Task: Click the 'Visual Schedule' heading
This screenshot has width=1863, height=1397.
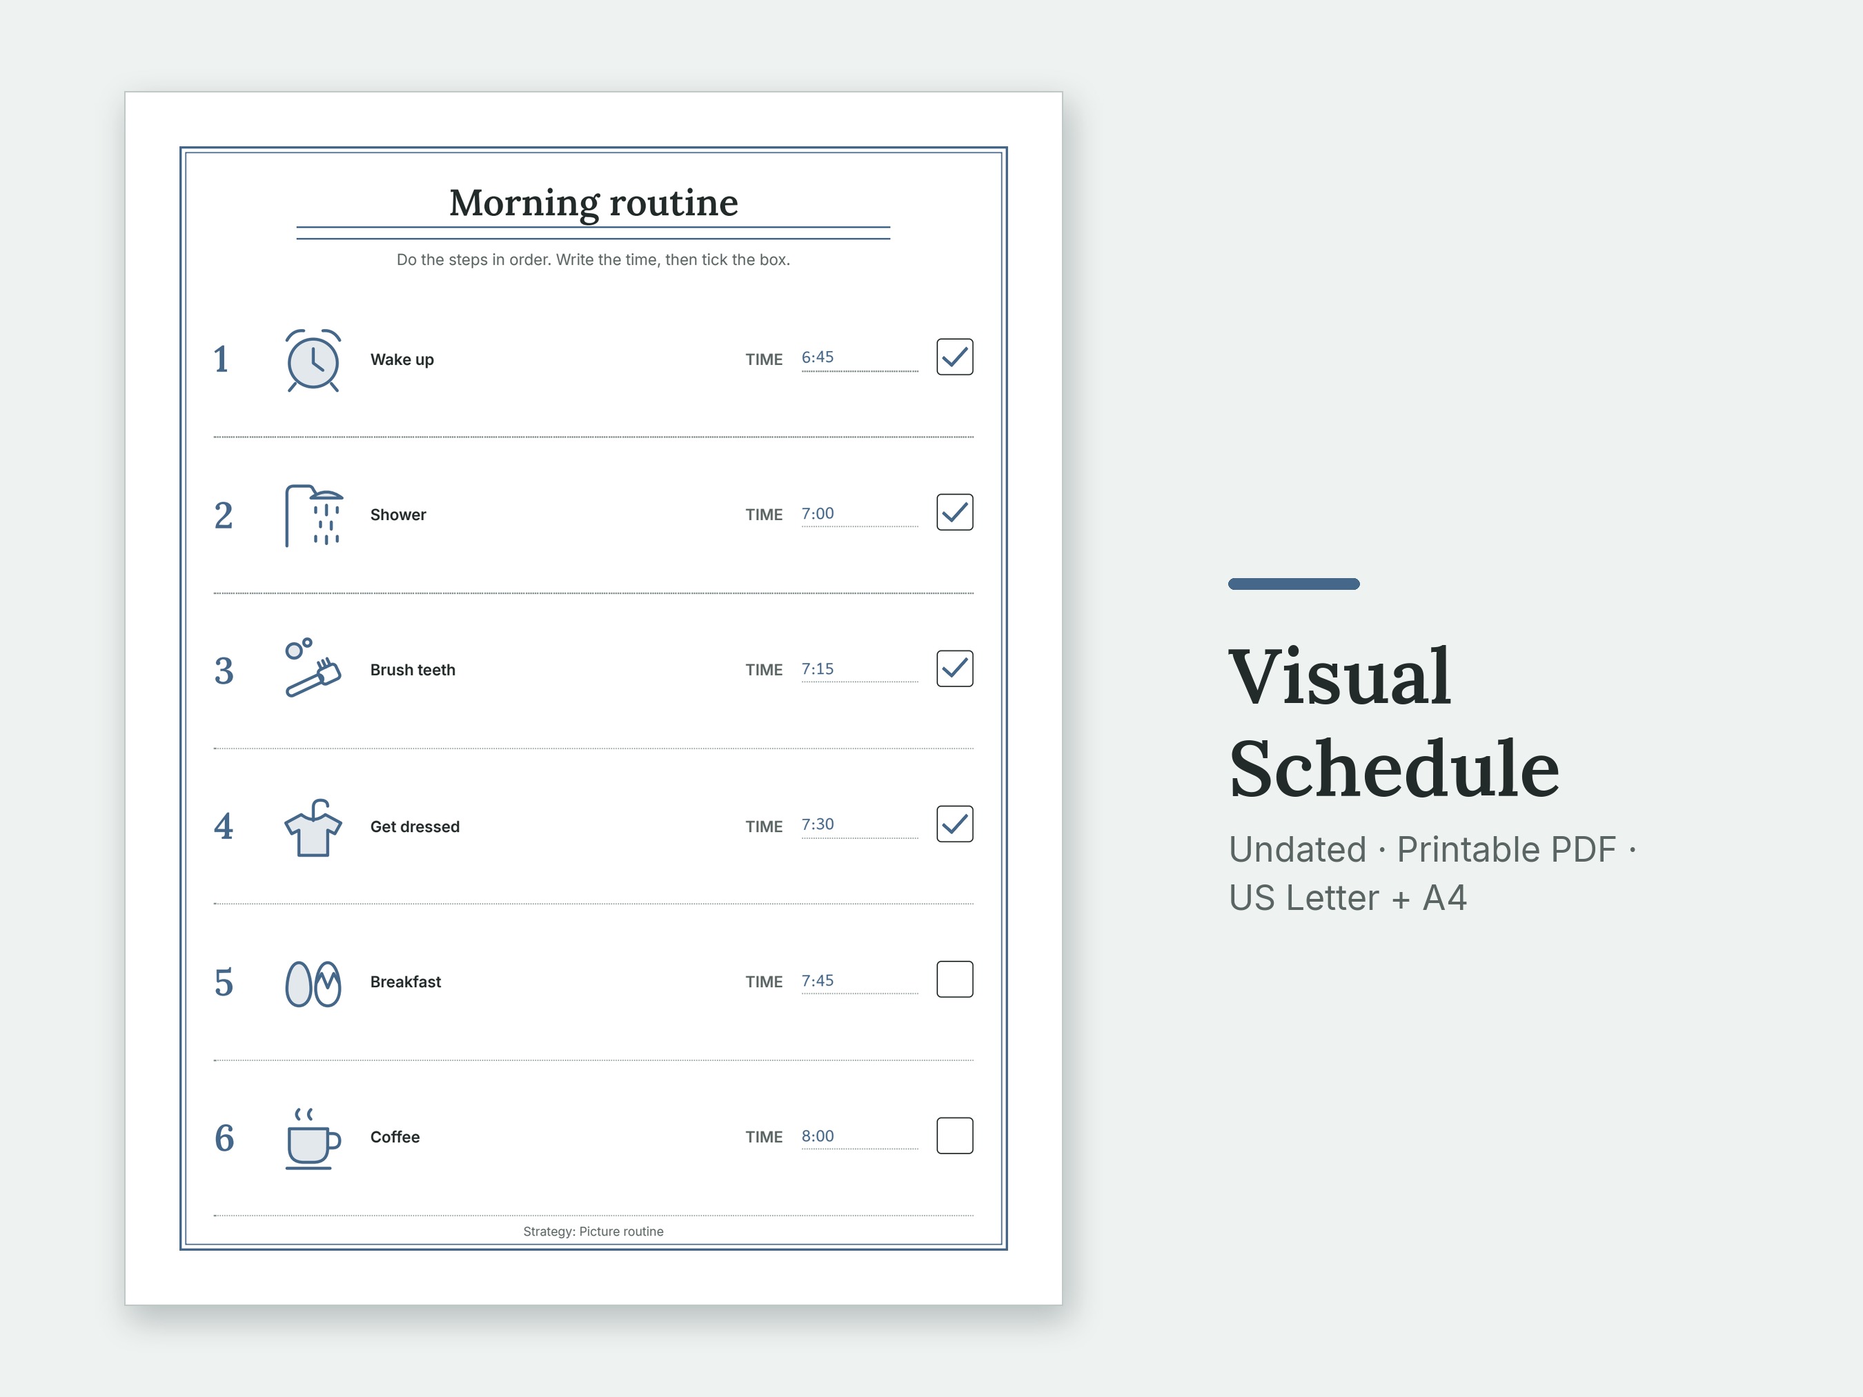Action: tap(1394, 722)
